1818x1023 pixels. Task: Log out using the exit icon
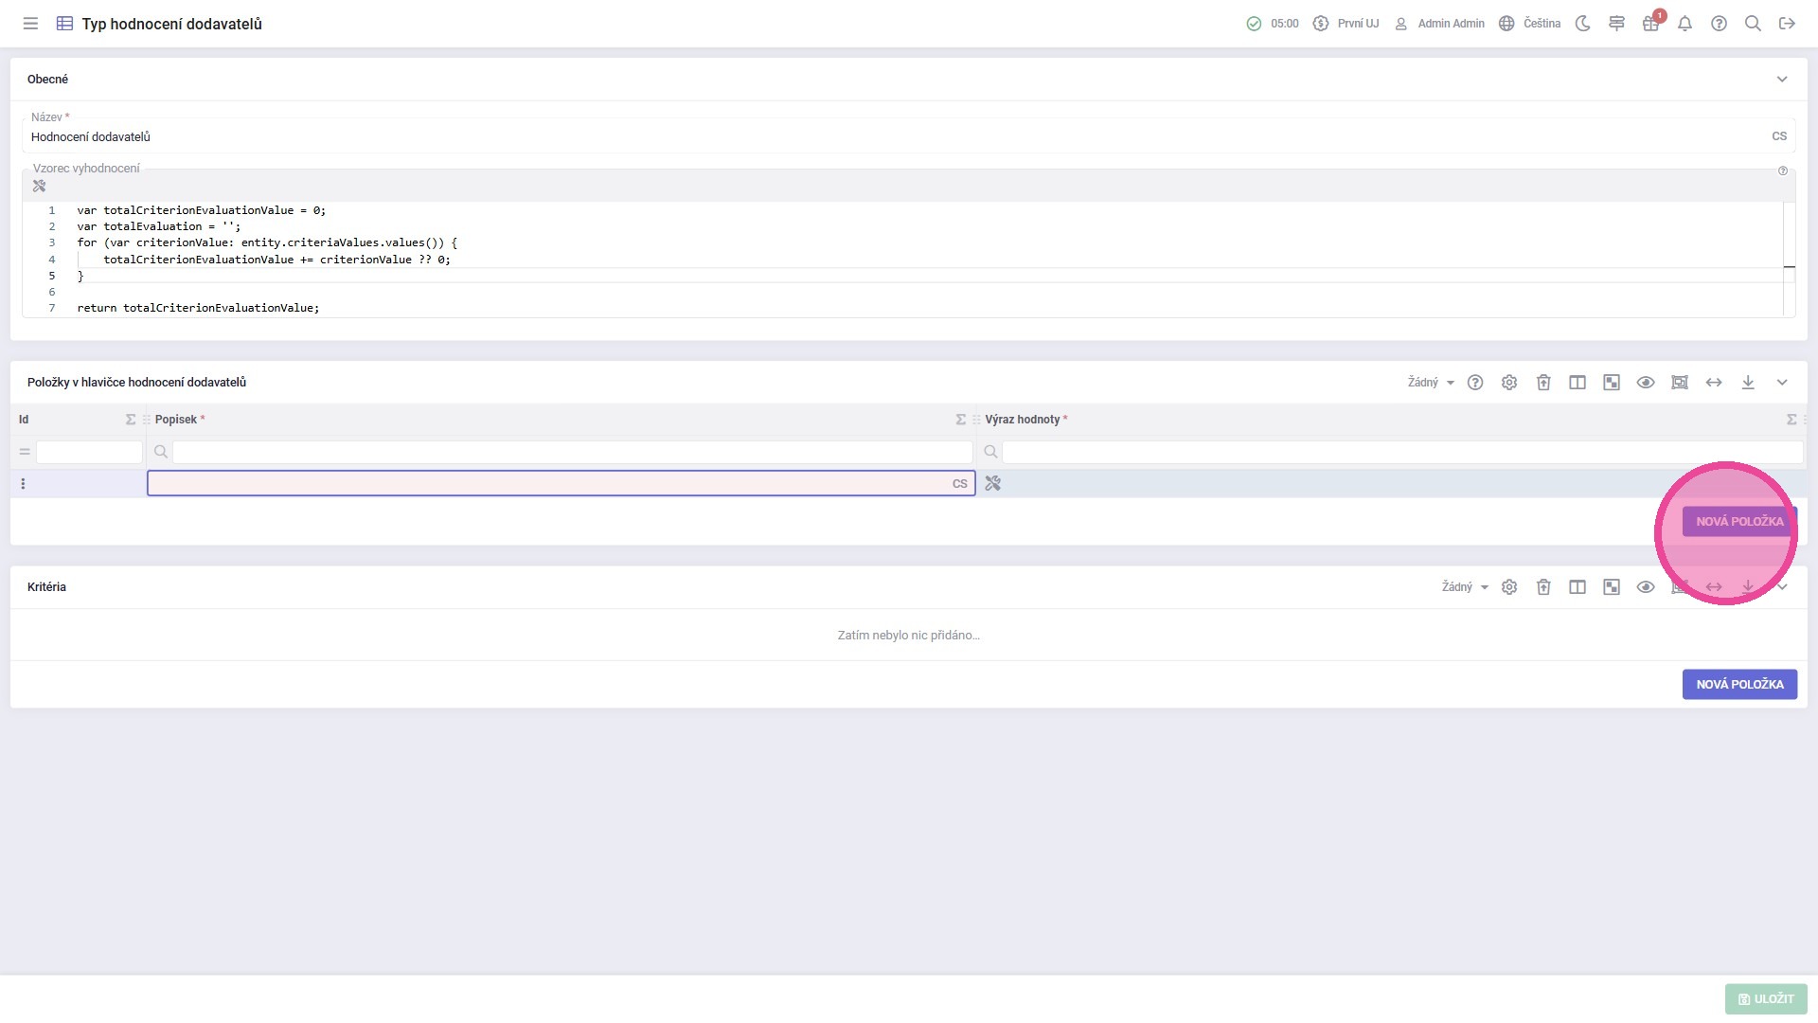point(1788,24)
